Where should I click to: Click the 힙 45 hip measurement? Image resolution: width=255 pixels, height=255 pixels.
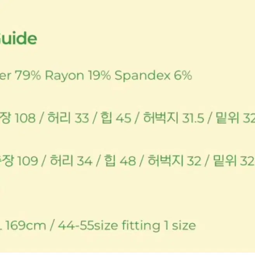(x=116, y=118)
